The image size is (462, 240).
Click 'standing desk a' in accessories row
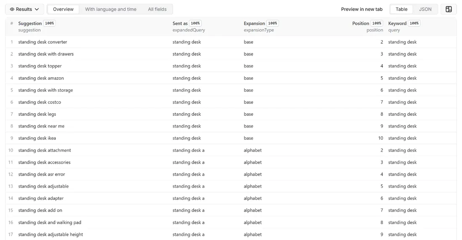coord(189,162)
